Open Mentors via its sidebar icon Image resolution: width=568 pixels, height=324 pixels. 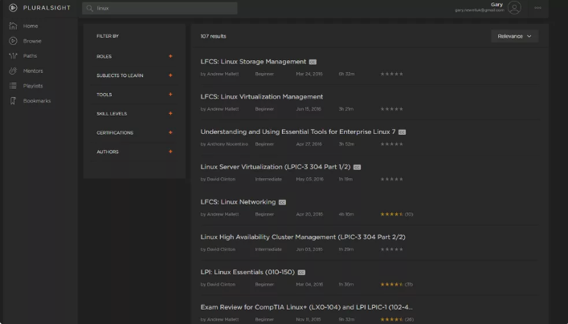pyautogui.click(x=13, y=71)
